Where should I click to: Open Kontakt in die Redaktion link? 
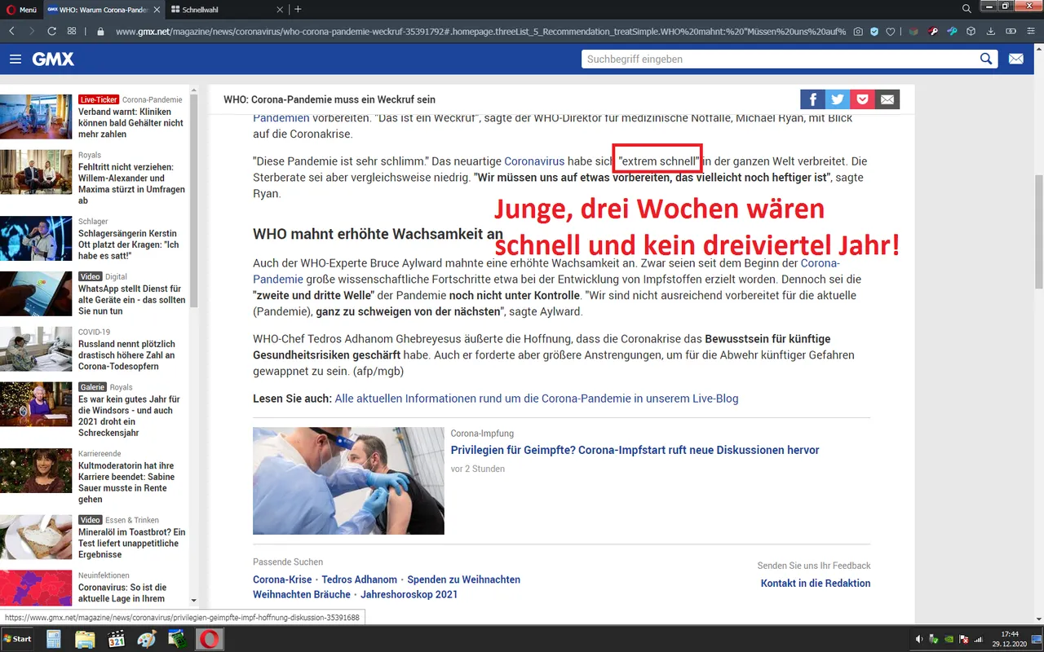coord(816,583)
